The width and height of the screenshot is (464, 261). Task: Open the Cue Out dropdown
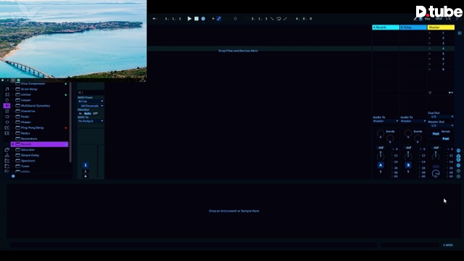441,117
